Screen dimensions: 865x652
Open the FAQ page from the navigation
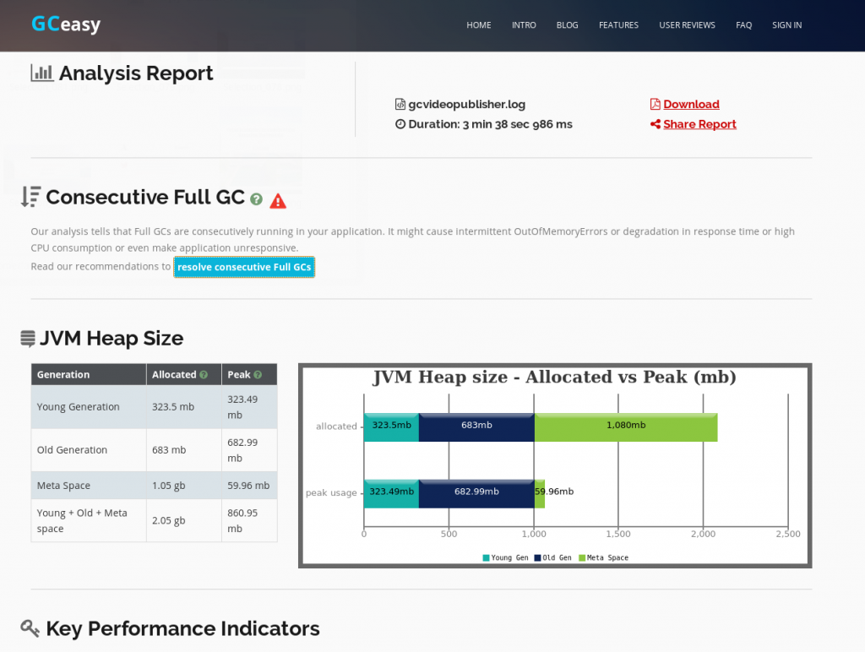click(743, 25)
